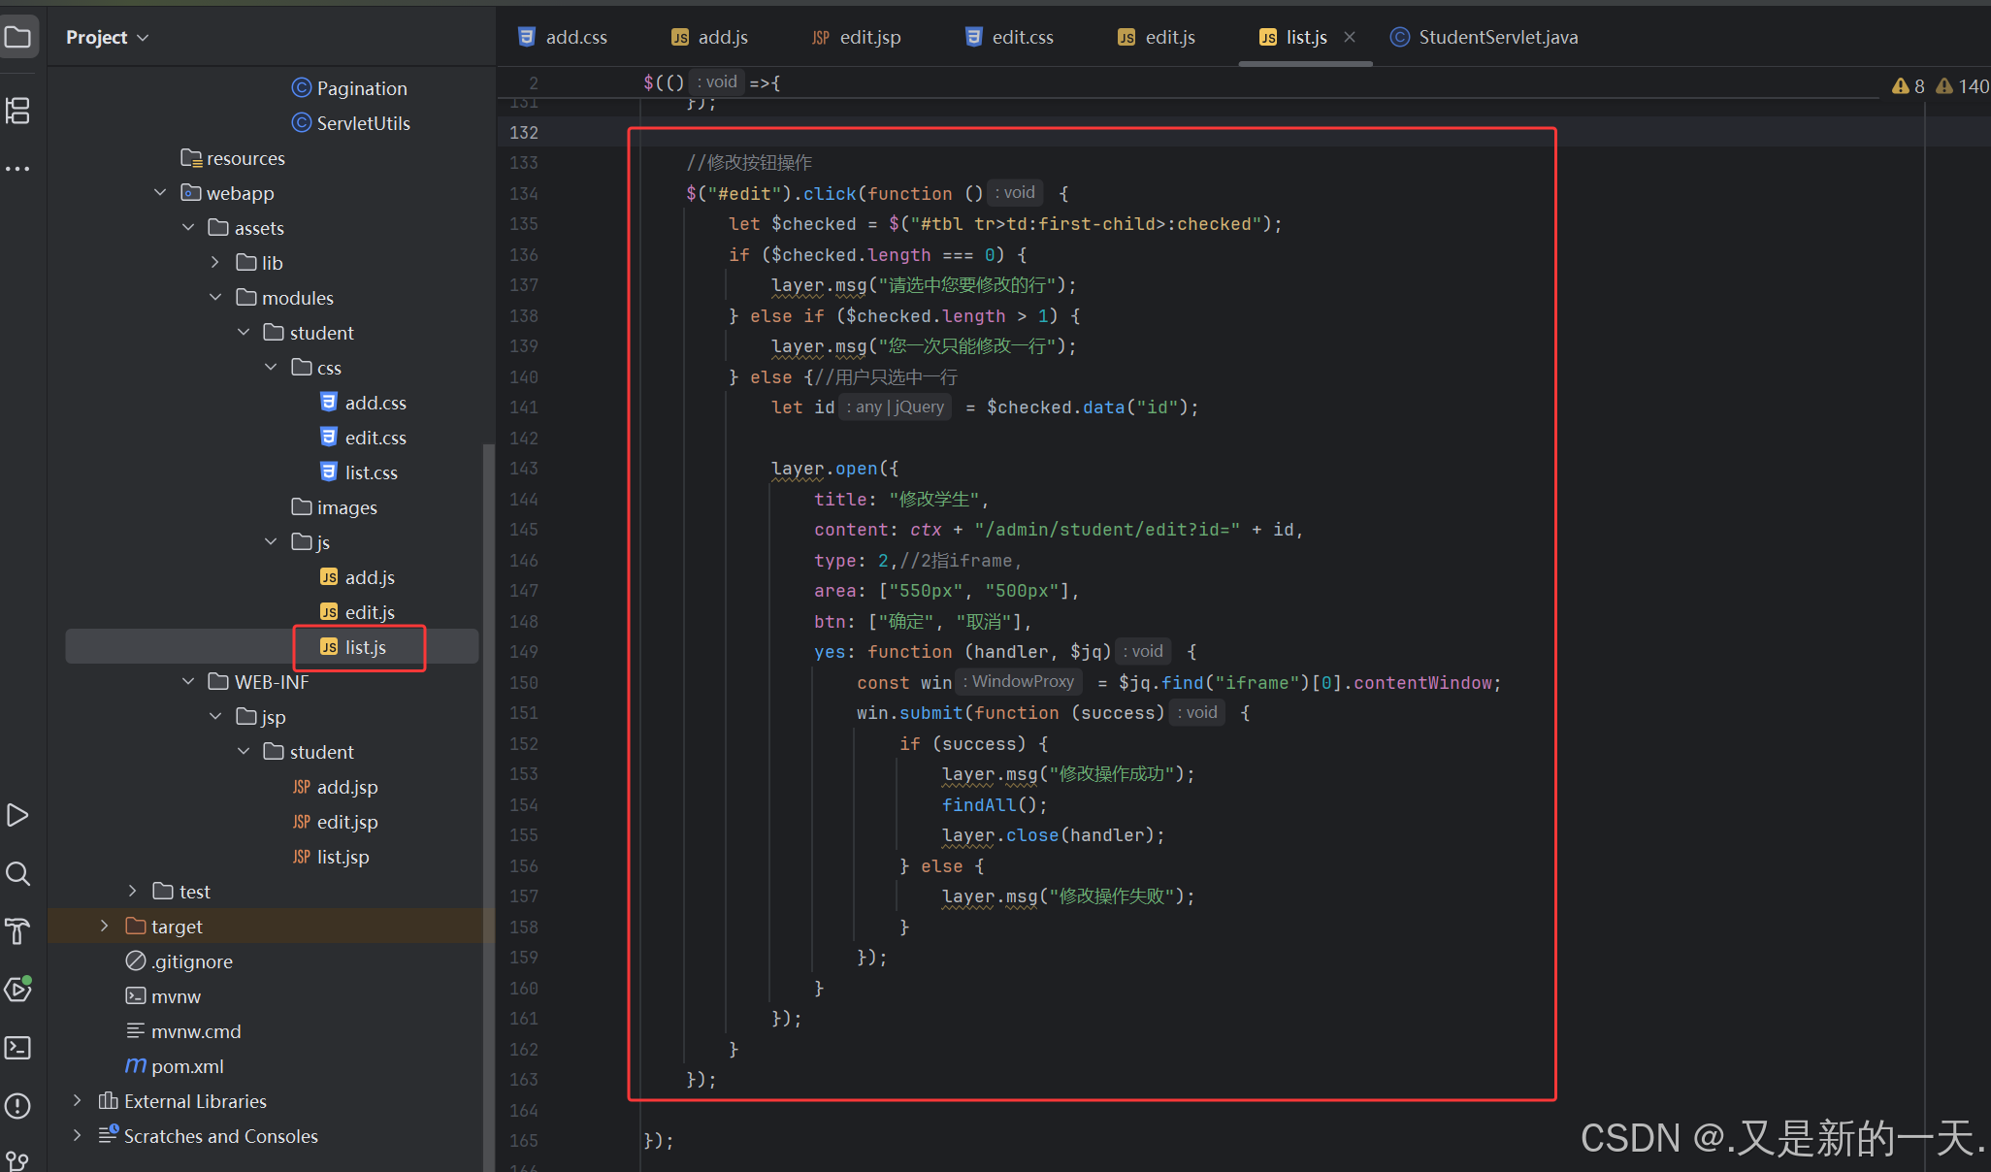
Task: Click the weak warnings indicator showing 140
Action: tap(1962, 86)
